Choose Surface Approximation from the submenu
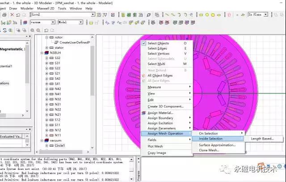Screen dimensions: 286x182 tap(217, 145)
